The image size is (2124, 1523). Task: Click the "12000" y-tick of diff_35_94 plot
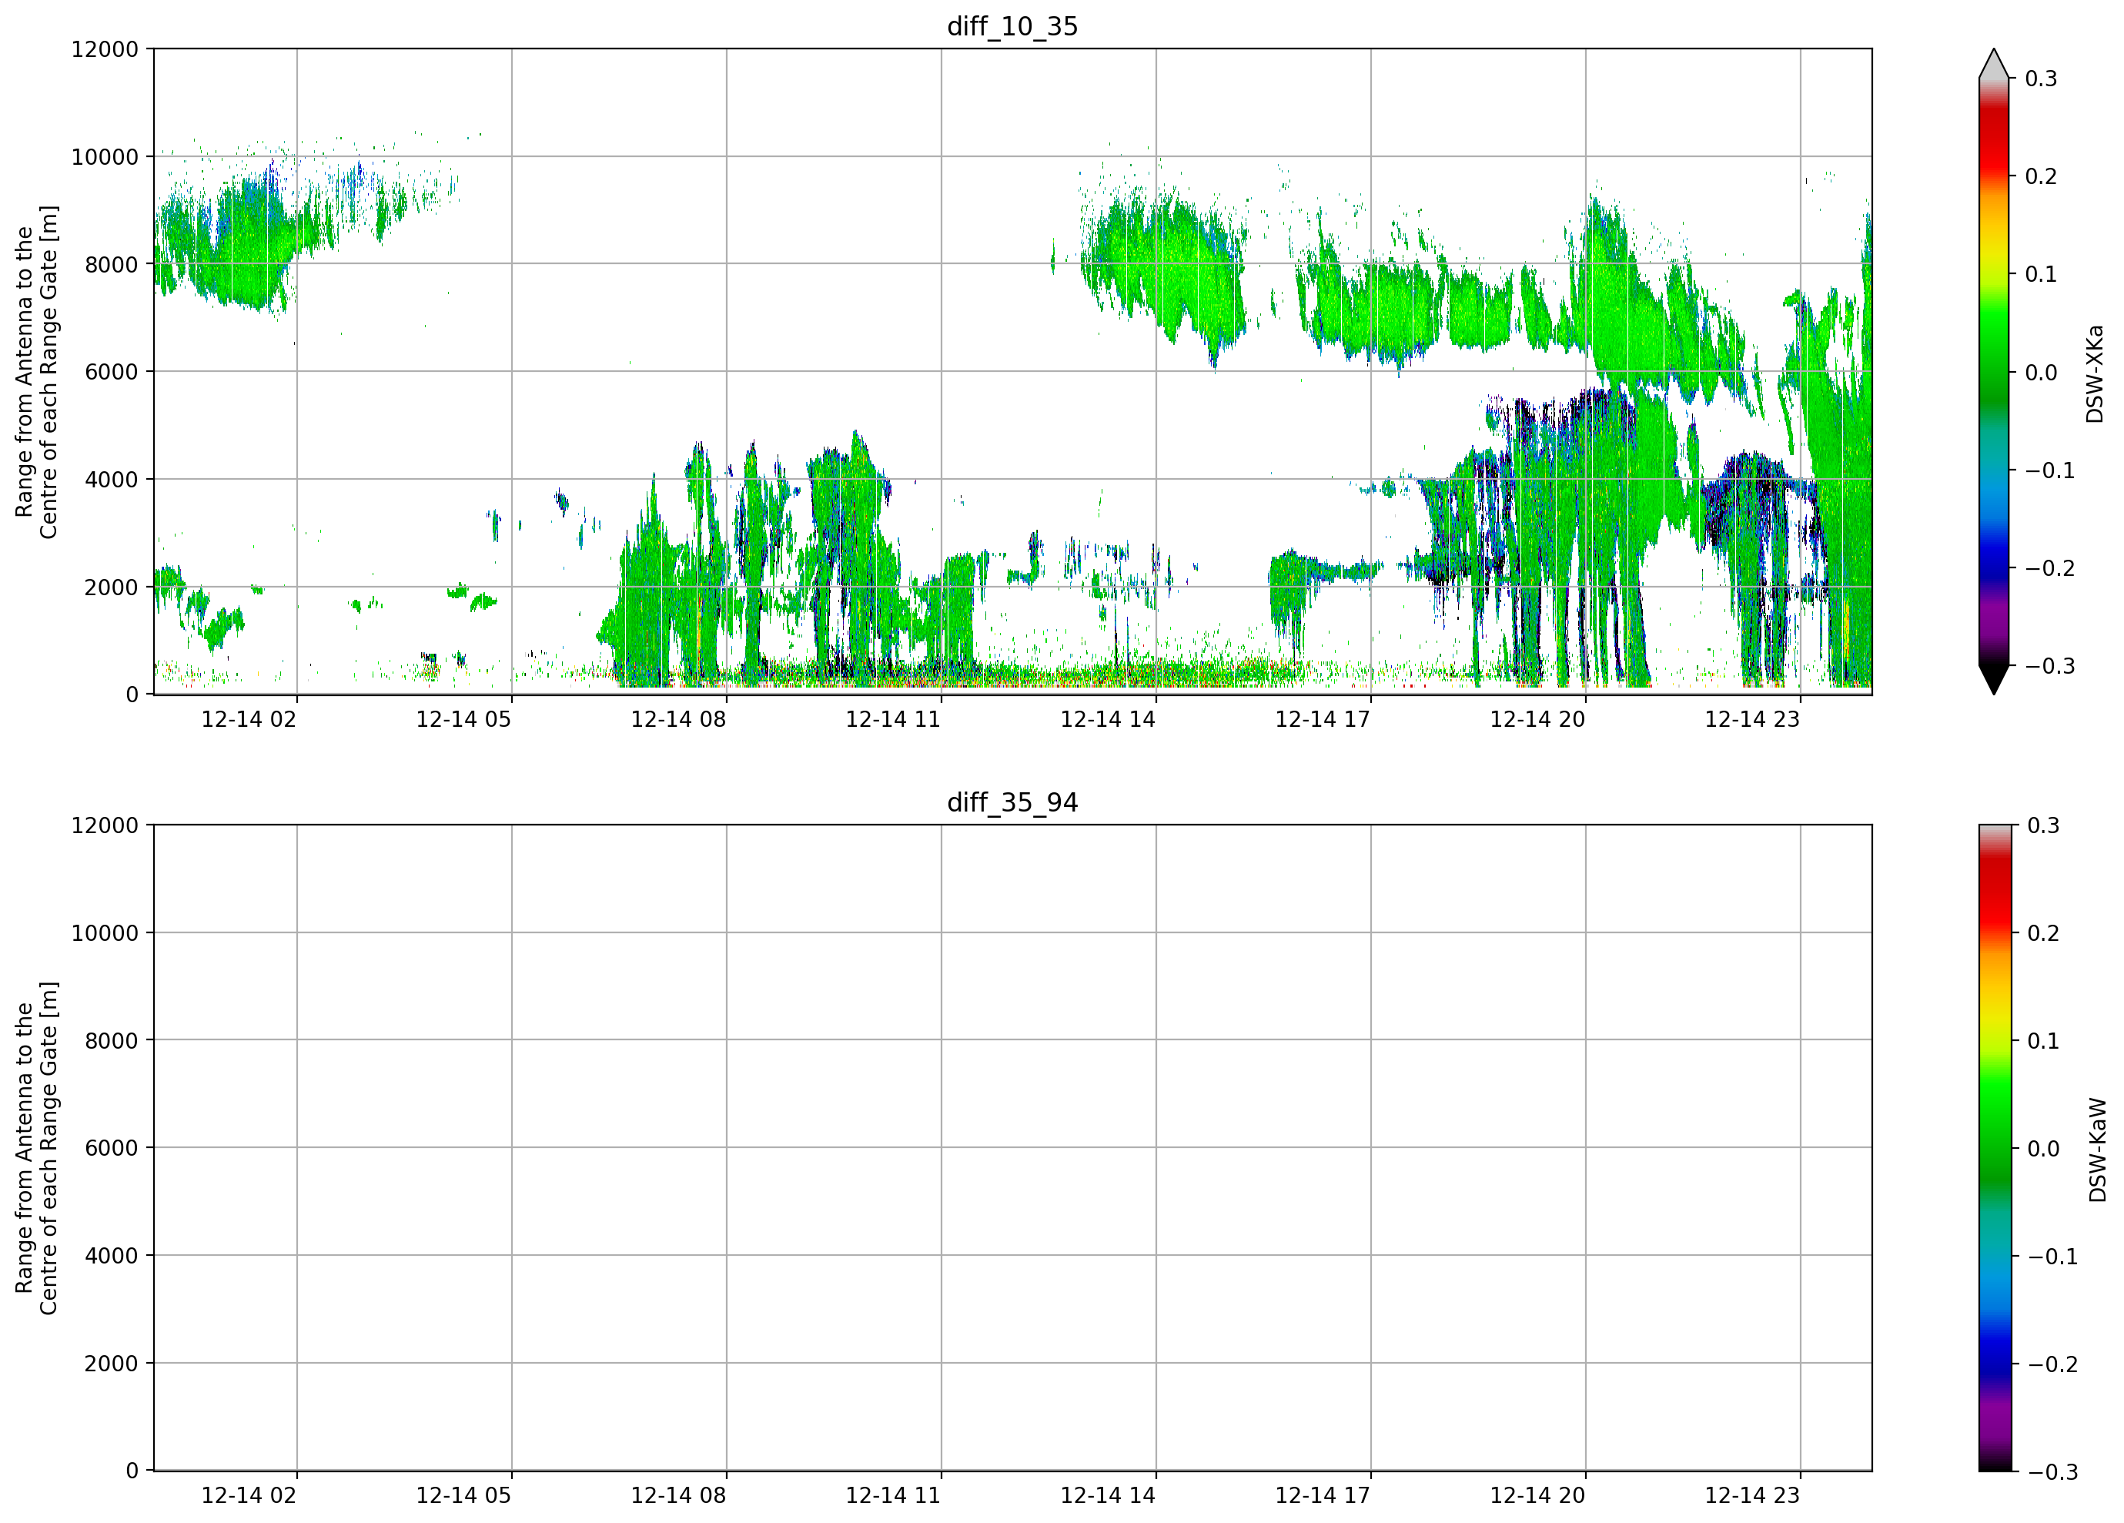click(105, 825)
